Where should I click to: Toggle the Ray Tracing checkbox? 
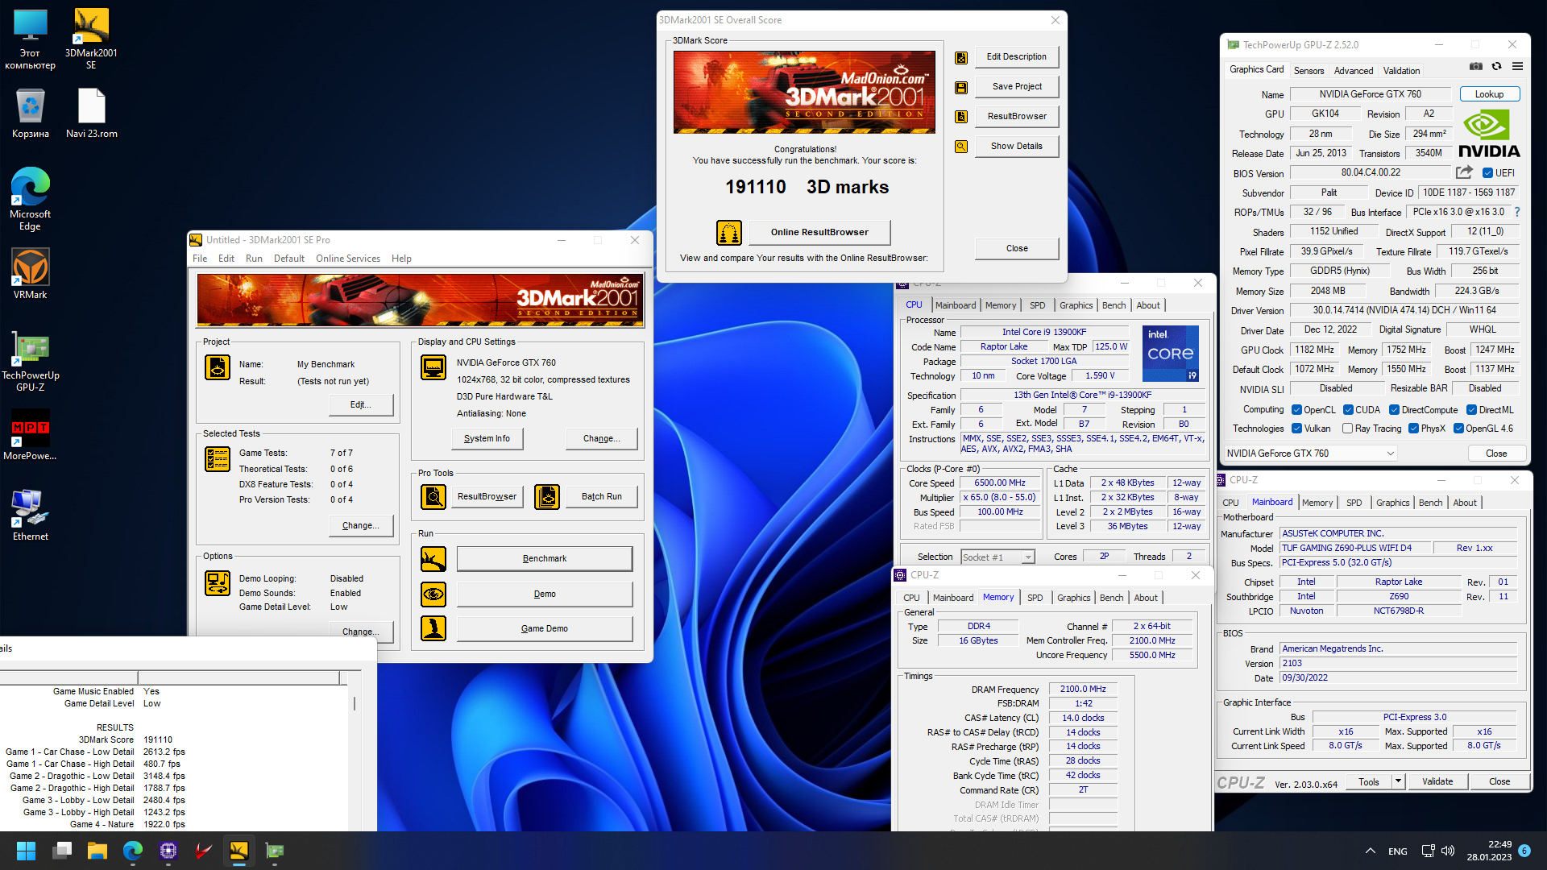1347,429
